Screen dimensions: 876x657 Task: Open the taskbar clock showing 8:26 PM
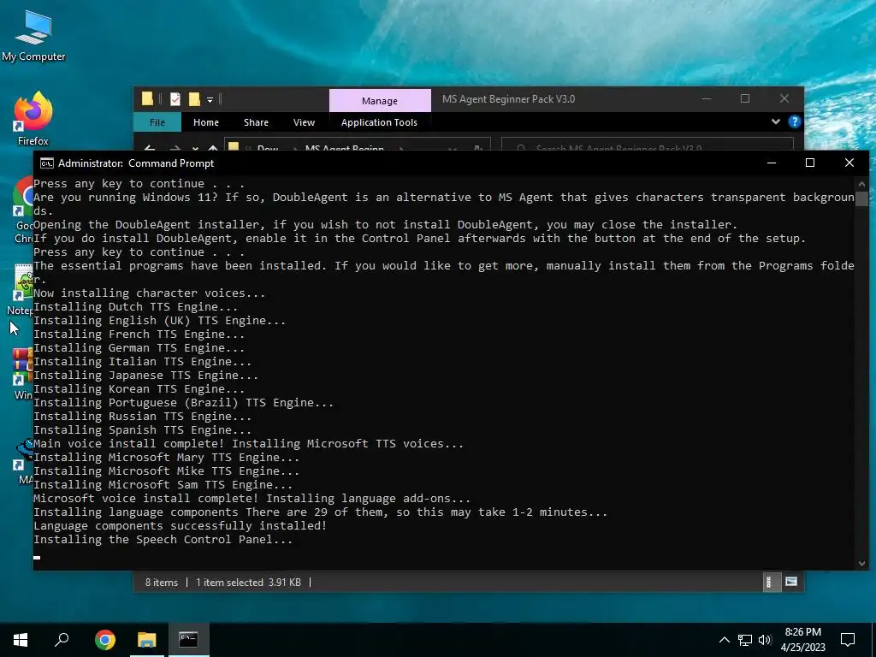802,640
